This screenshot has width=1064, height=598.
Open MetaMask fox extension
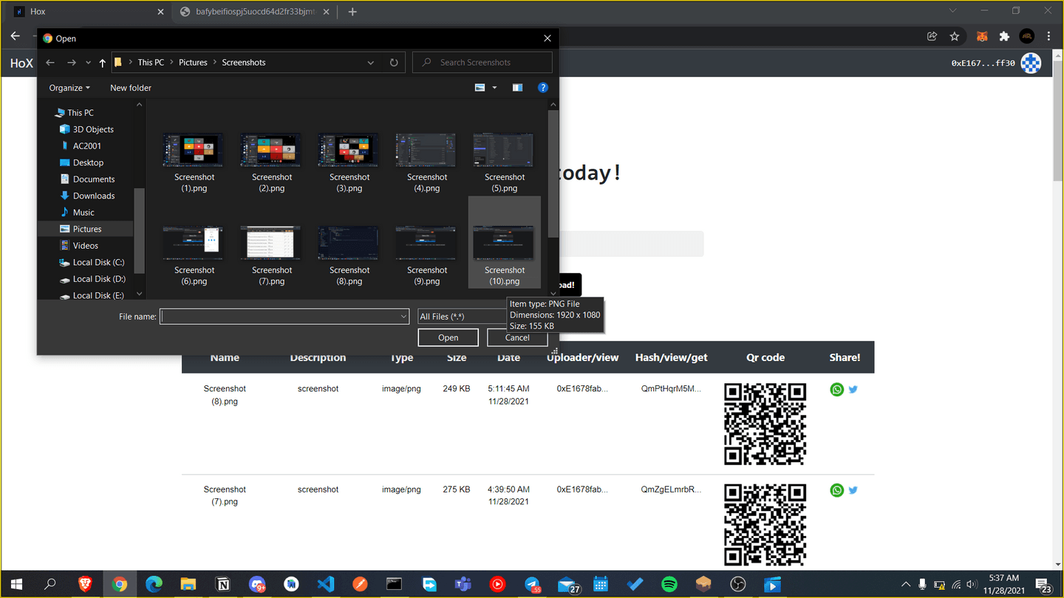click(982, 36)
